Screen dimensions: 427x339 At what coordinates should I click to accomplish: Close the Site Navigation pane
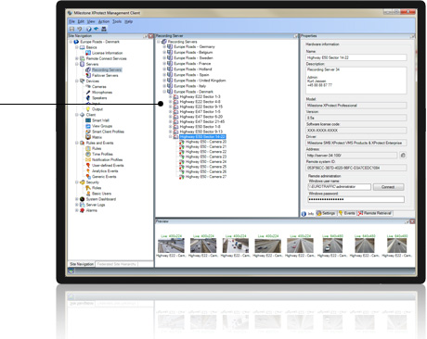pos(150,36)
